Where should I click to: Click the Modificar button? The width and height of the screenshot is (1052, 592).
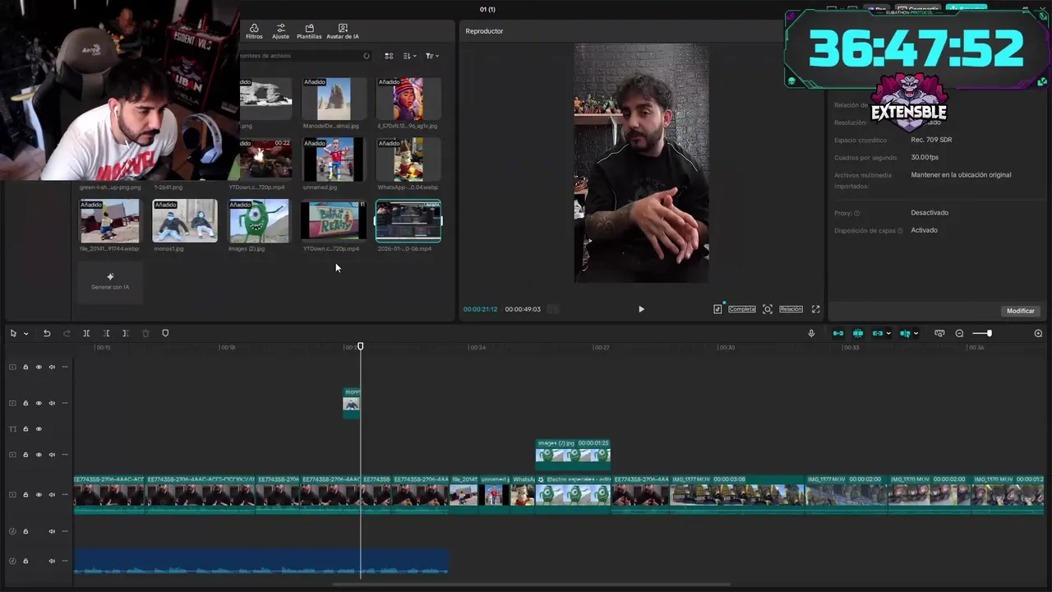tap(1020, 311)
